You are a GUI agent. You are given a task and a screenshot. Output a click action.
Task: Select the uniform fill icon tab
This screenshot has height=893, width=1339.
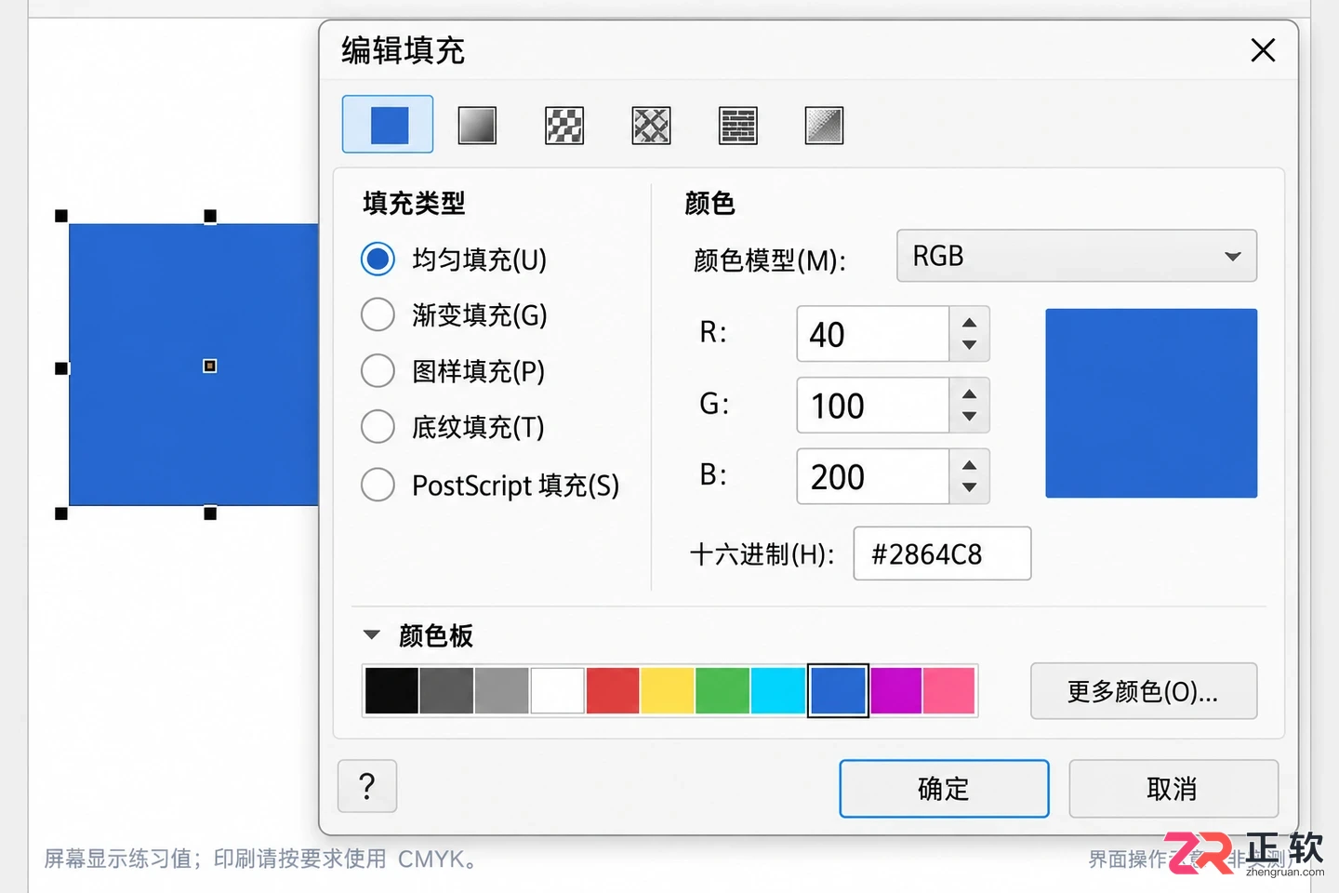[x=388, y=124]
